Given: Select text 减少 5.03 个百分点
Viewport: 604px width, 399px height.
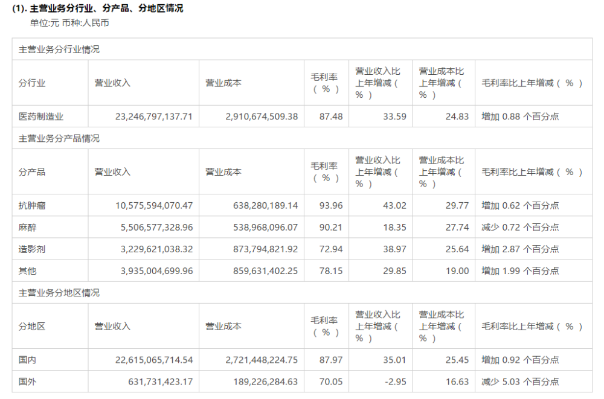Looking at the screenshot, I should click(520, 381).
